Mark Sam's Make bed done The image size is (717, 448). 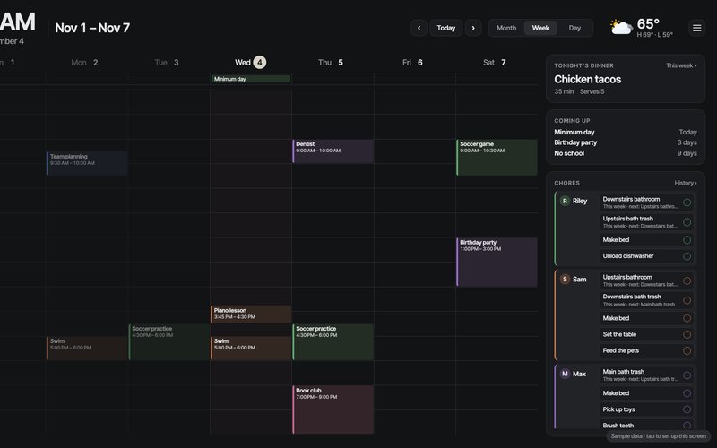click(x=687, y=318)
